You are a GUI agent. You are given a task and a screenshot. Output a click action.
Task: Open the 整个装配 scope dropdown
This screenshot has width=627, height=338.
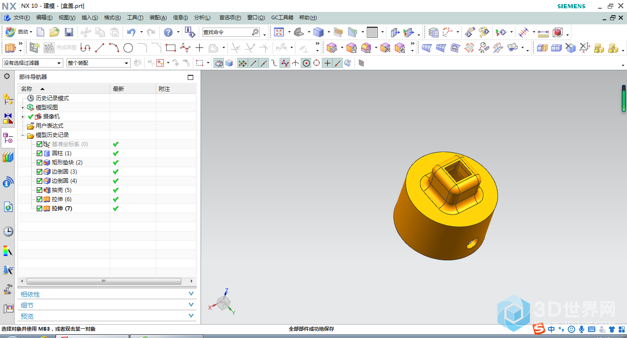tap(98, 63)
